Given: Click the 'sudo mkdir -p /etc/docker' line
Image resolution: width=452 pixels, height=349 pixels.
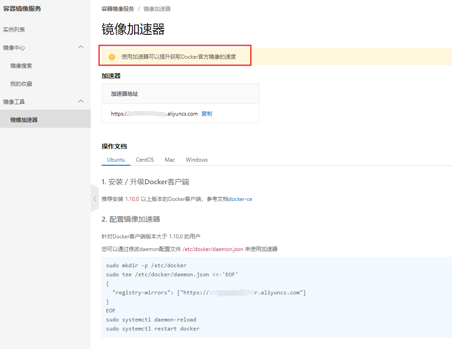Looking at the screenshot, I should 146,265.
